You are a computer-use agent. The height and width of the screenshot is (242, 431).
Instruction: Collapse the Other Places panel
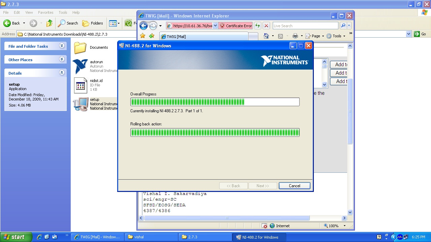coord(62,59)
